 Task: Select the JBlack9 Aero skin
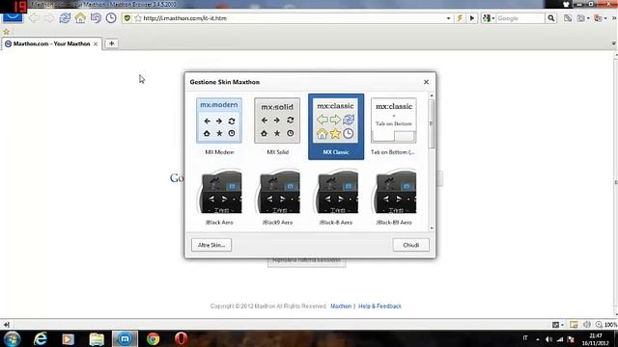pos(277,198)
